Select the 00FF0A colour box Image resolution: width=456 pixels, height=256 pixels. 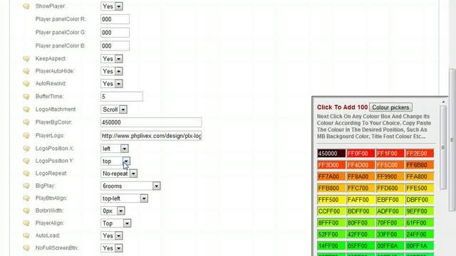coord(390,246)
